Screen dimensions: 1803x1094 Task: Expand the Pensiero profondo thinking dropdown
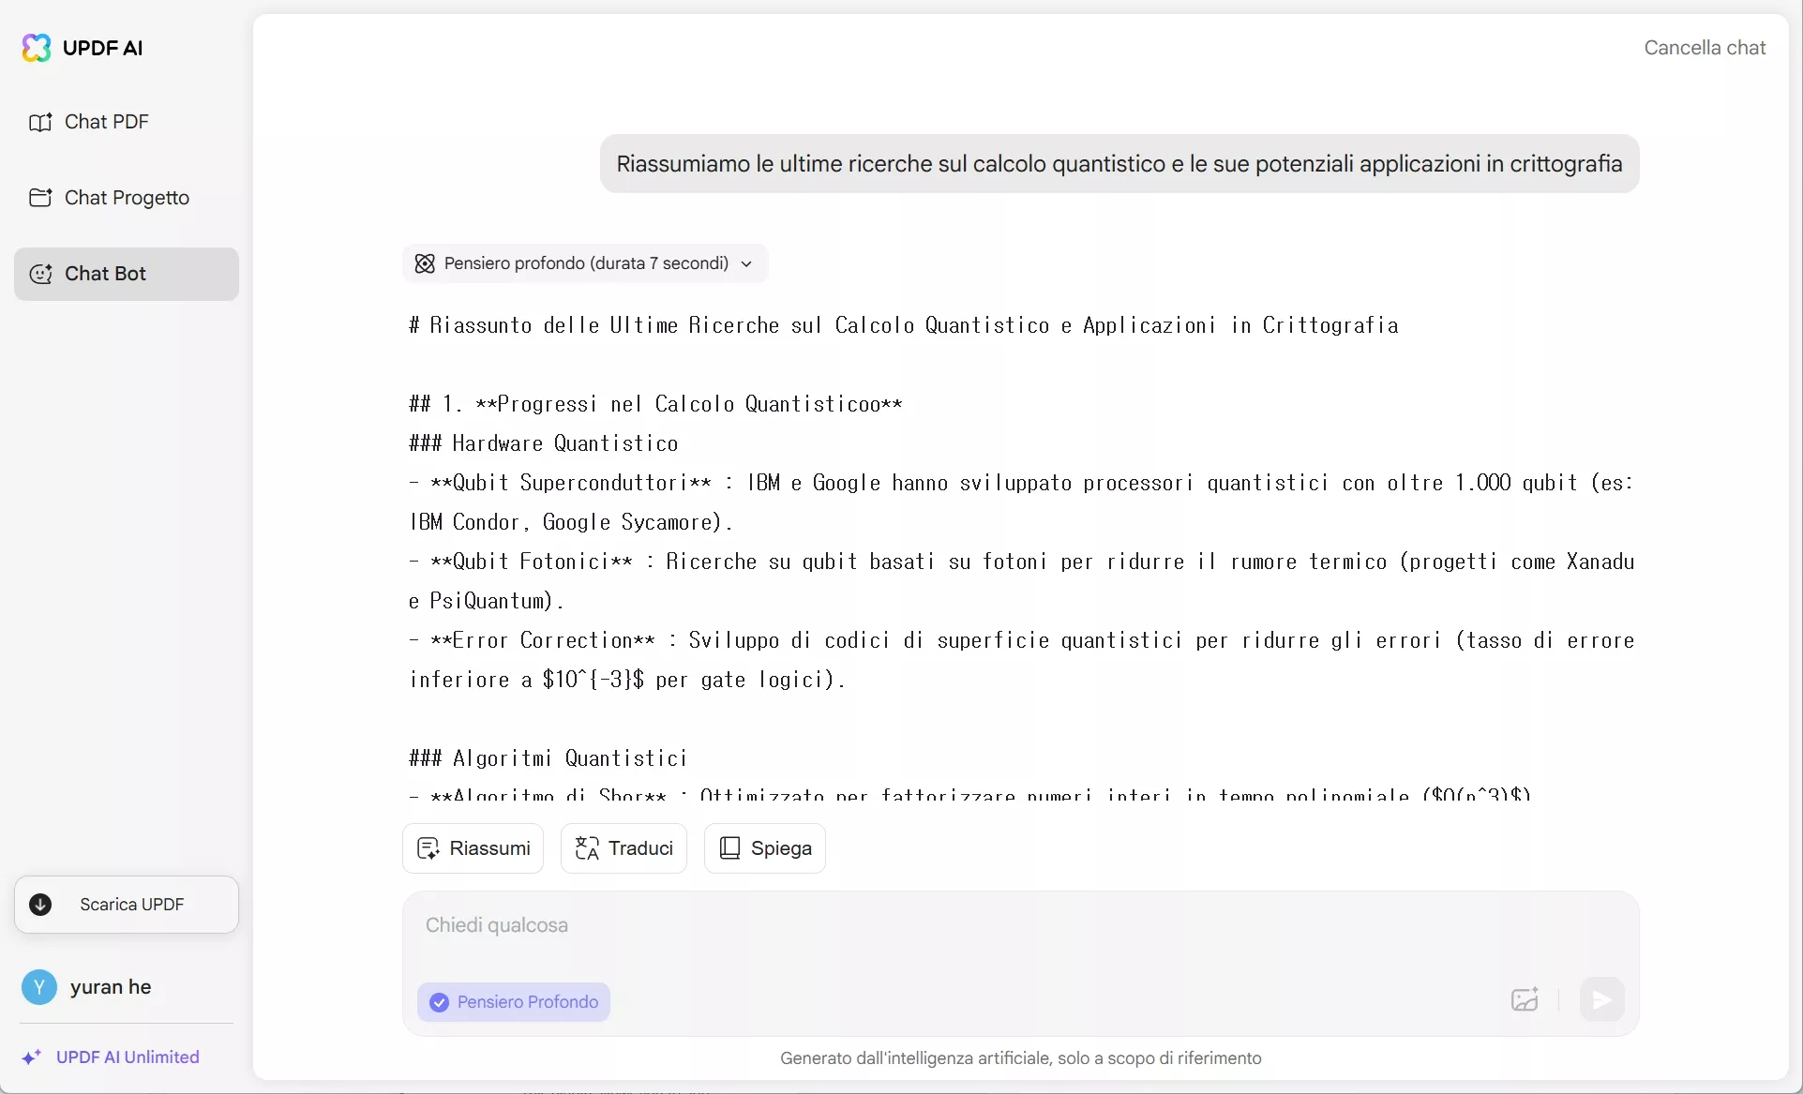pos(585,263)
